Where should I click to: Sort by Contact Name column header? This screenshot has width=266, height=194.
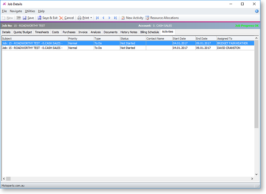(159, 39)
